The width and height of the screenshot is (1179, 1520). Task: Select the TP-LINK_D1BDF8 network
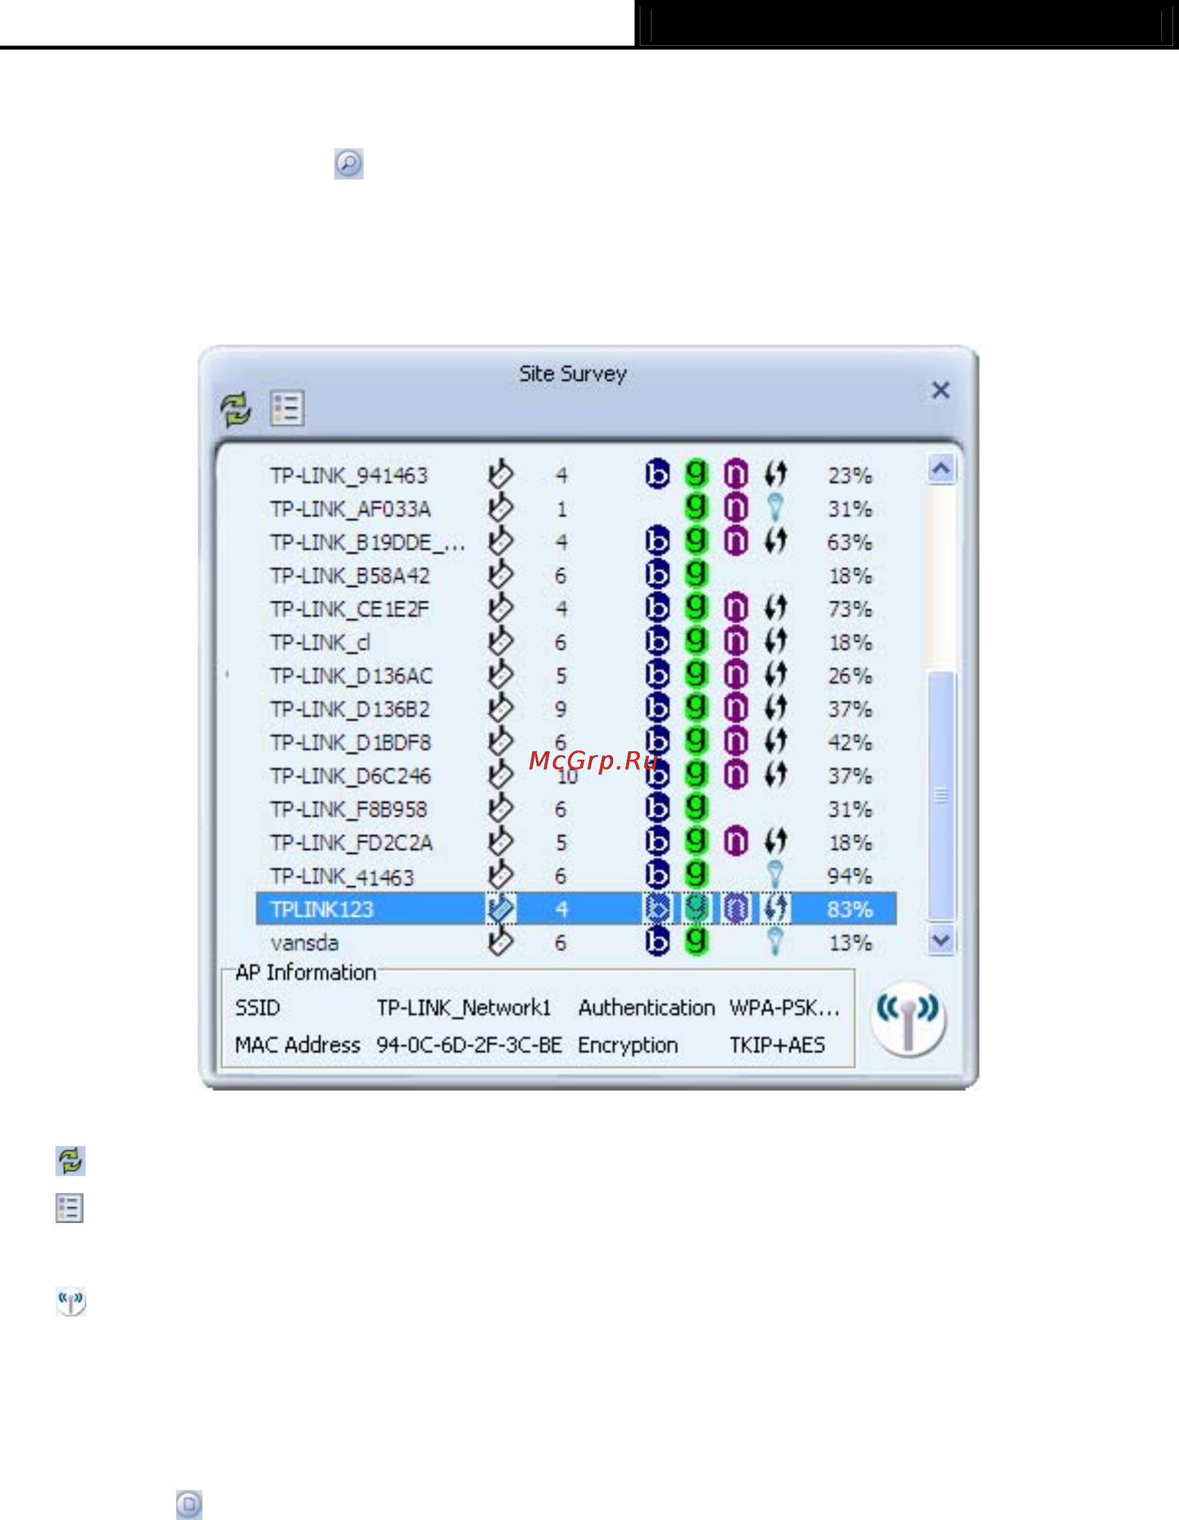click(576, 743)
